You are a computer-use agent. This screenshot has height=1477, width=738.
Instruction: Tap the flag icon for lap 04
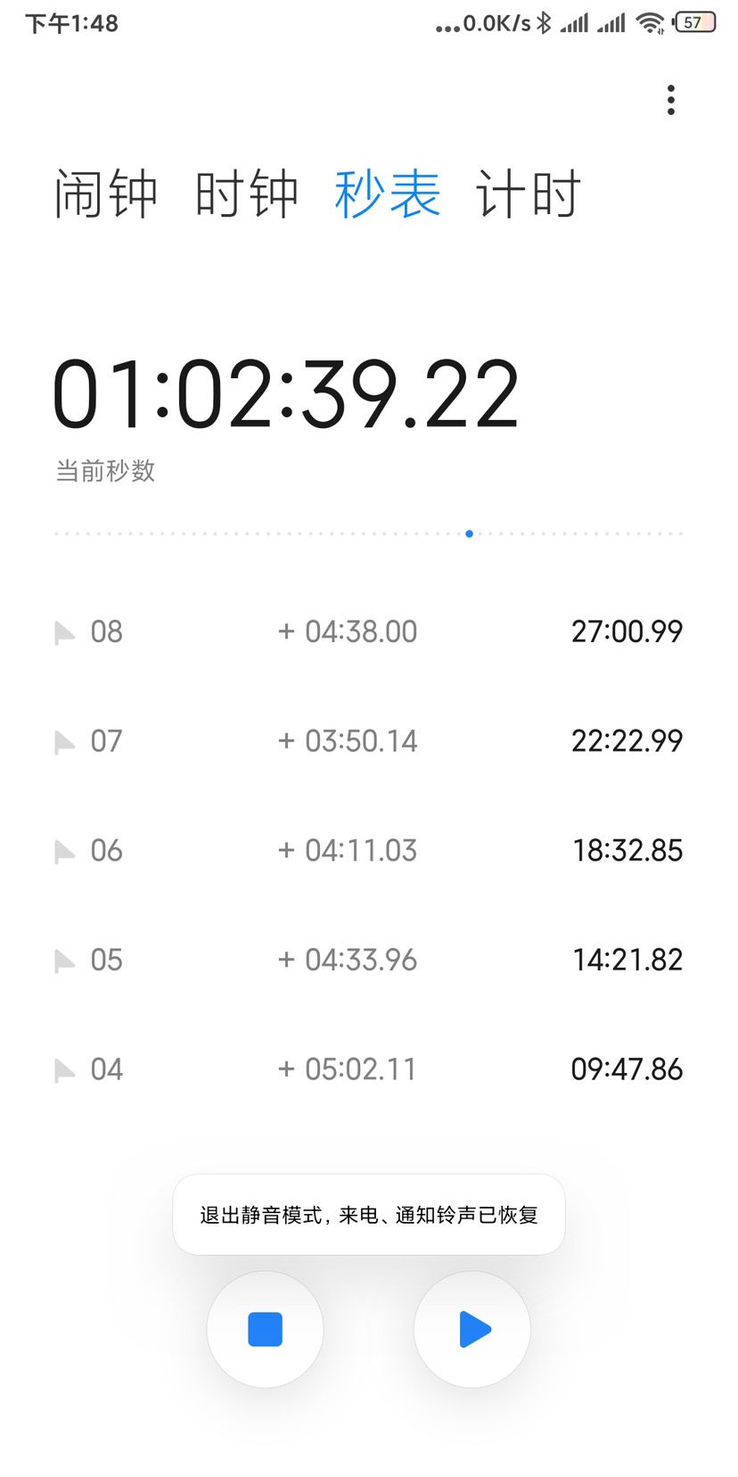[x=64, y=1070]
